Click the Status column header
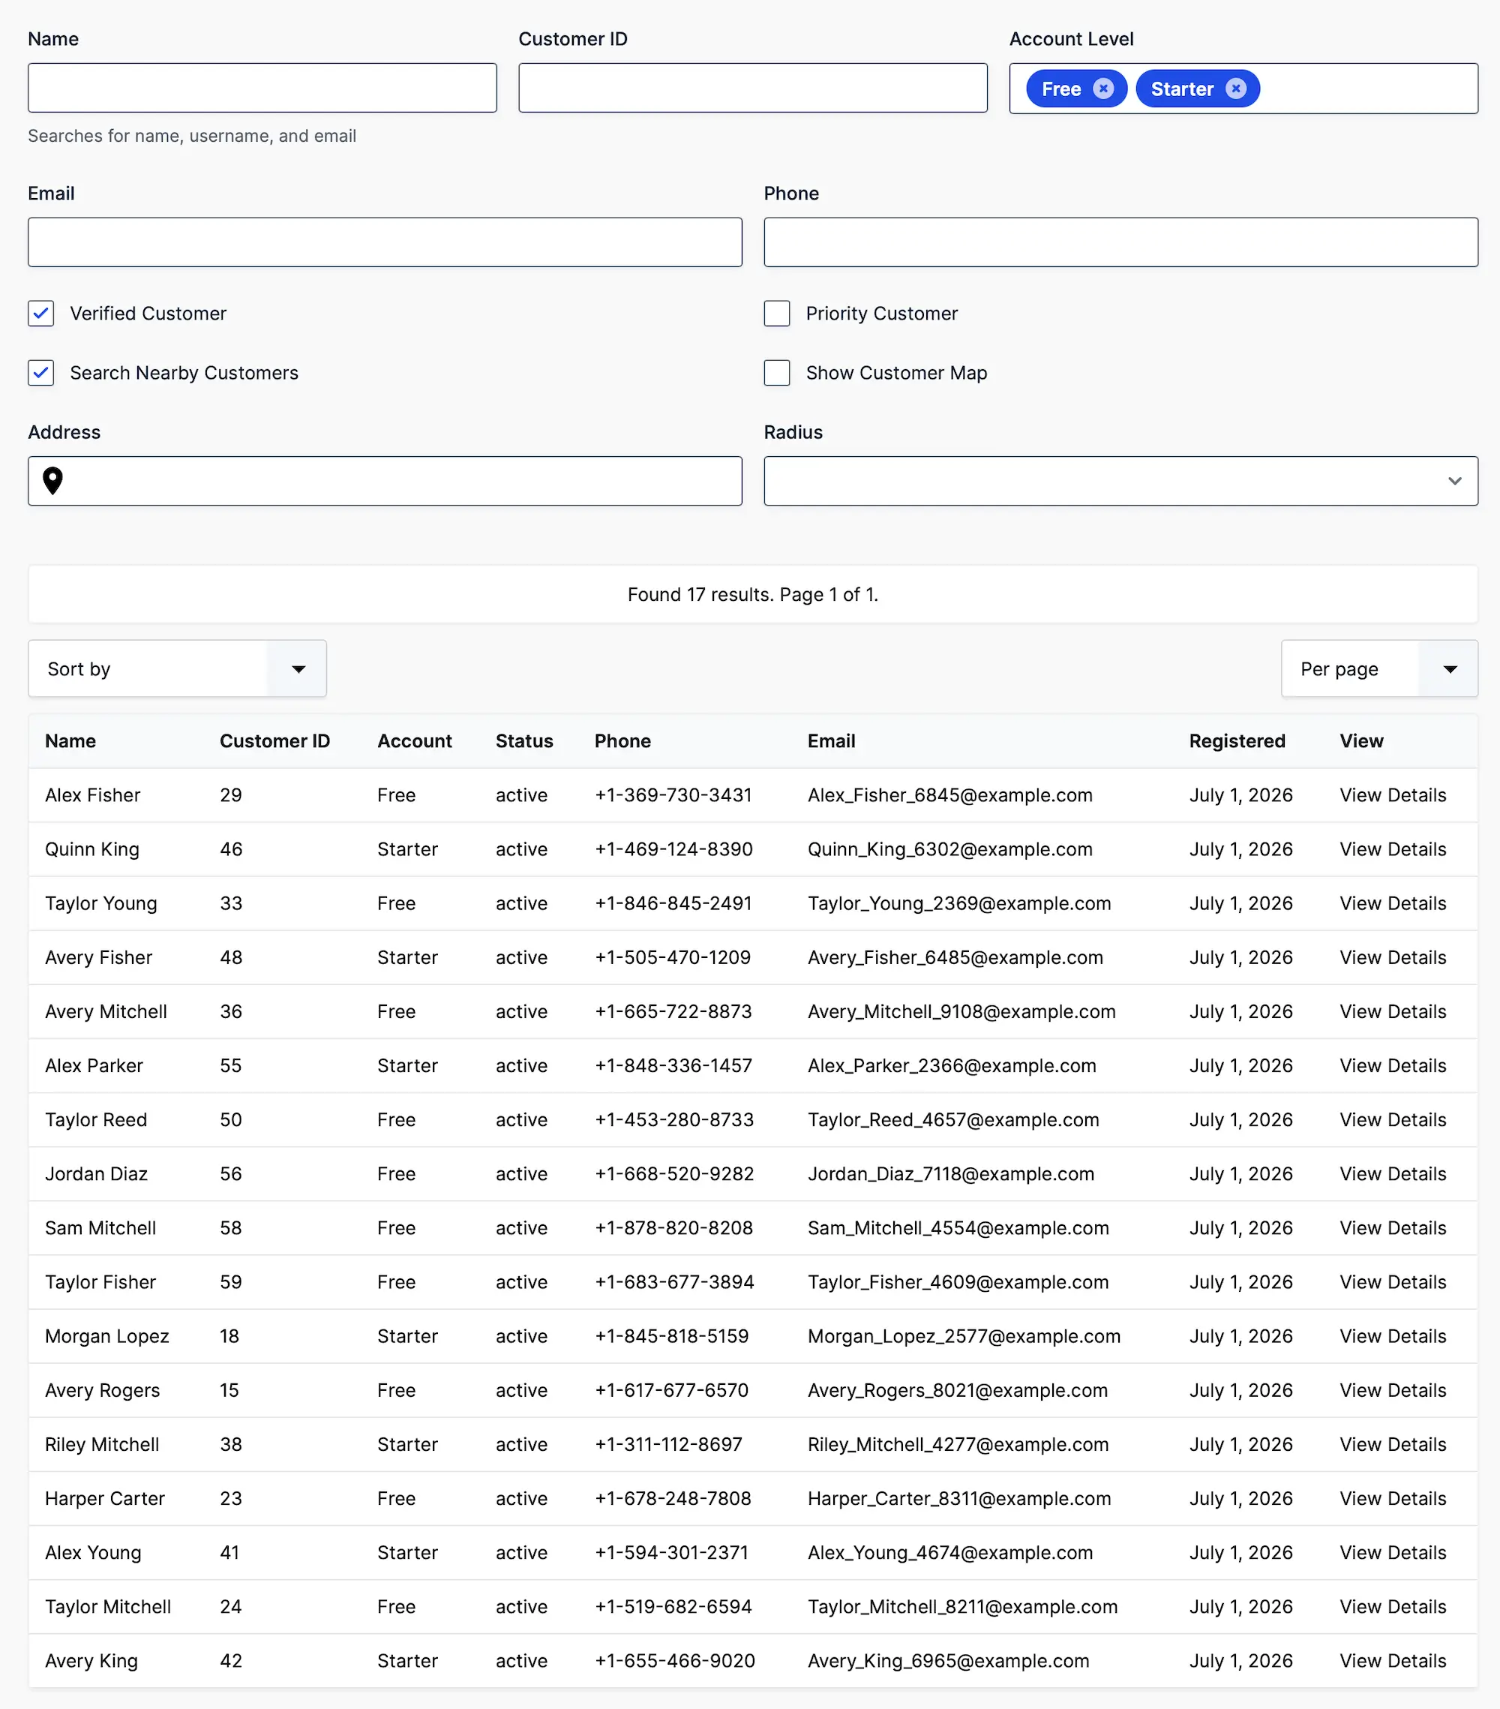The height and width of the screenshot is (1709, 1500). pyautogui.click(x=524, y=740)
